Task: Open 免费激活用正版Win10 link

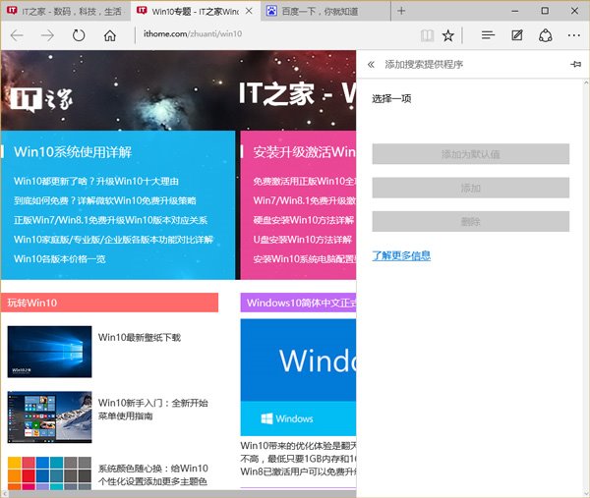Action: coord(304,181)
